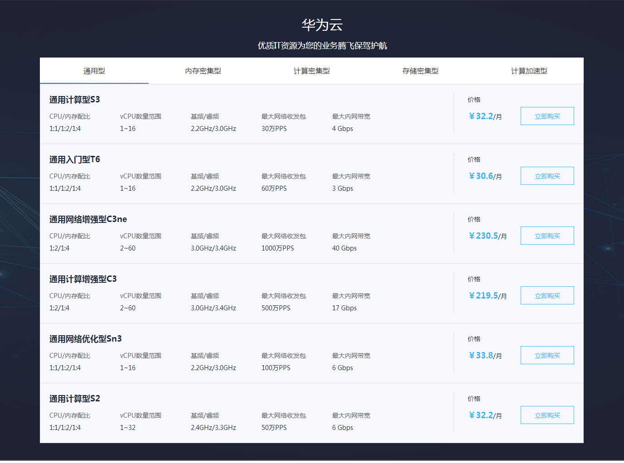Click the 通用计算增强型C3 heading
624x463 pixels.
(83, 279)
